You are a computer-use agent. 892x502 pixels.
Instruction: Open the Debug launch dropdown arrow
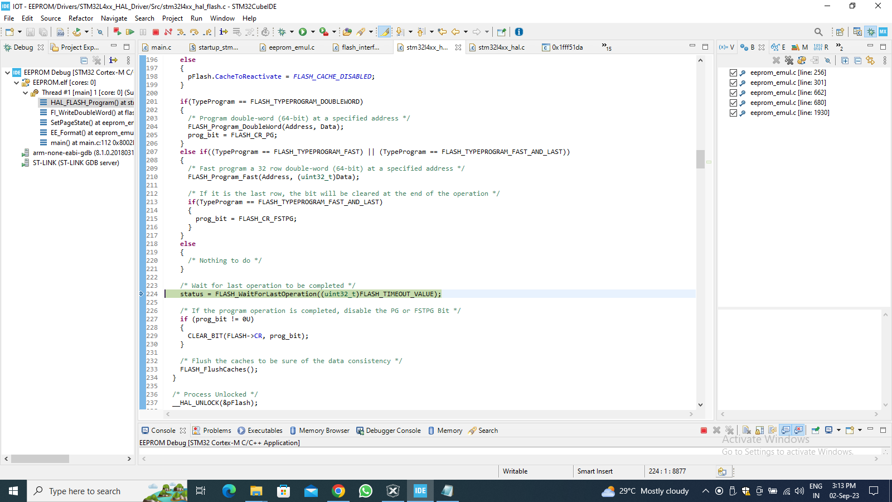pos(292,32)
